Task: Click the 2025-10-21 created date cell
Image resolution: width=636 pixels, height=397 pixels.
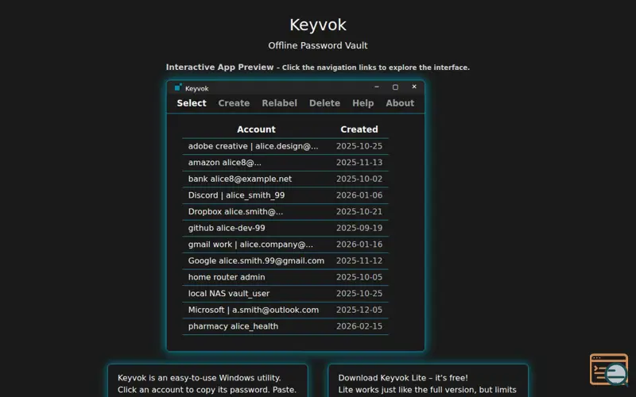Action: [359, 212]
